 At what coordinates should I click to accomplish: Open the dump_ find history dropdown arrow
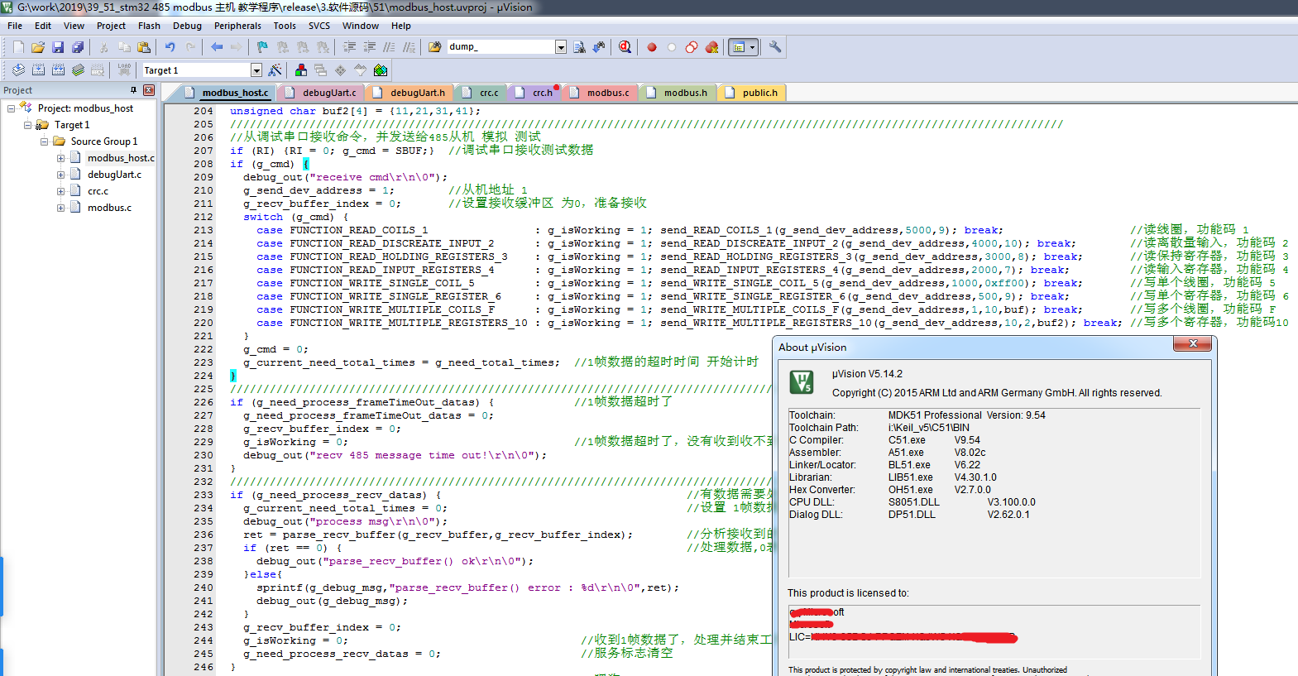[x=561, y=47]
